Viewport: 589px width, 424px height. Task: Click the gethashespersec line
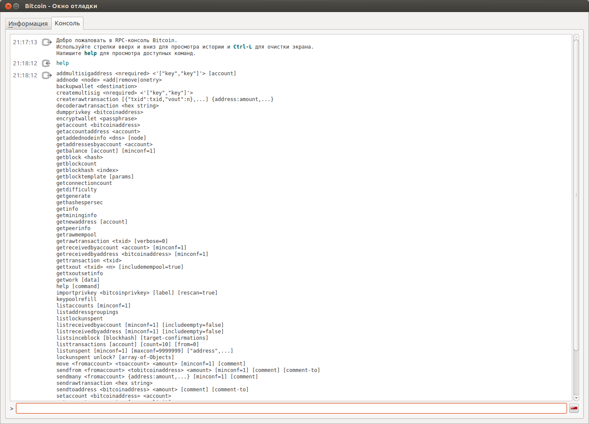(80, 203)
